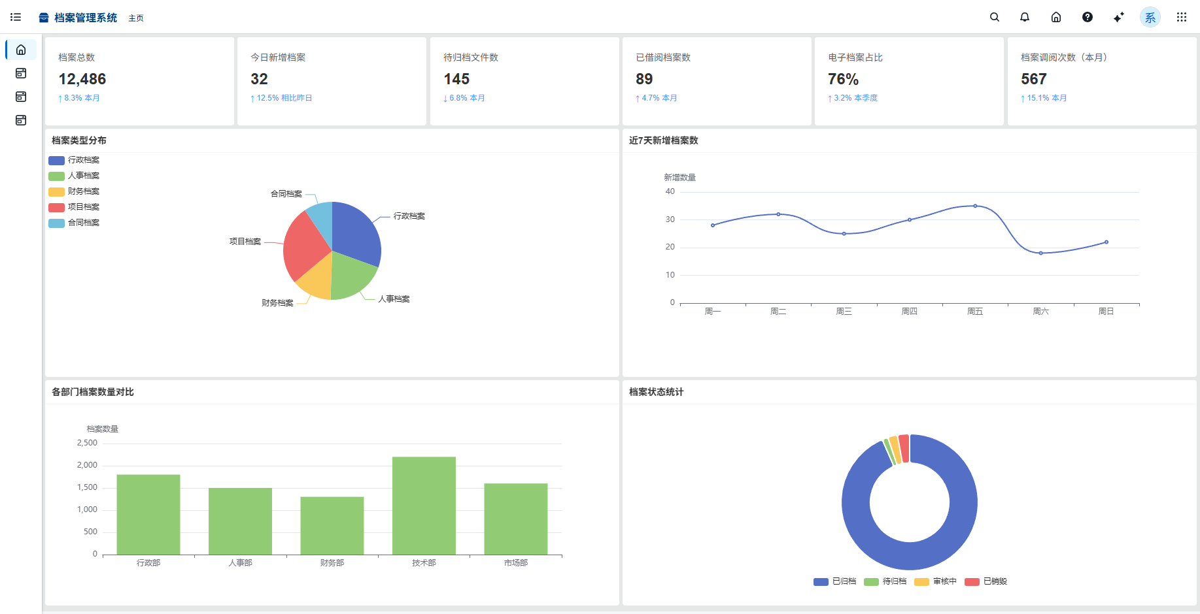Toggle 待归档 in status chart legend
This screenshot has height=614, width=1200.
pos(885,581)
